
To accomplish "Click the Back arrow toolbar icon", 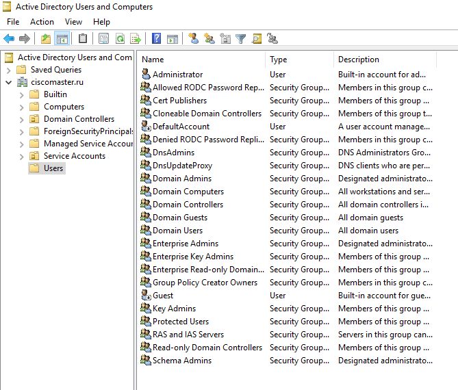I will coord(9,38).
